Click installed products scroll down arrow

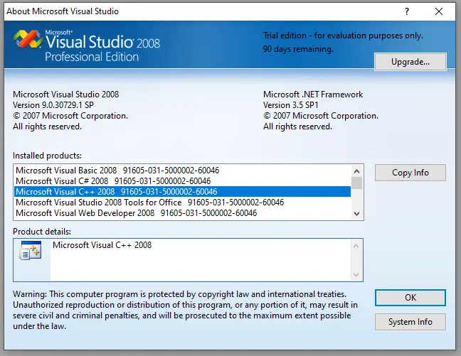357,214
